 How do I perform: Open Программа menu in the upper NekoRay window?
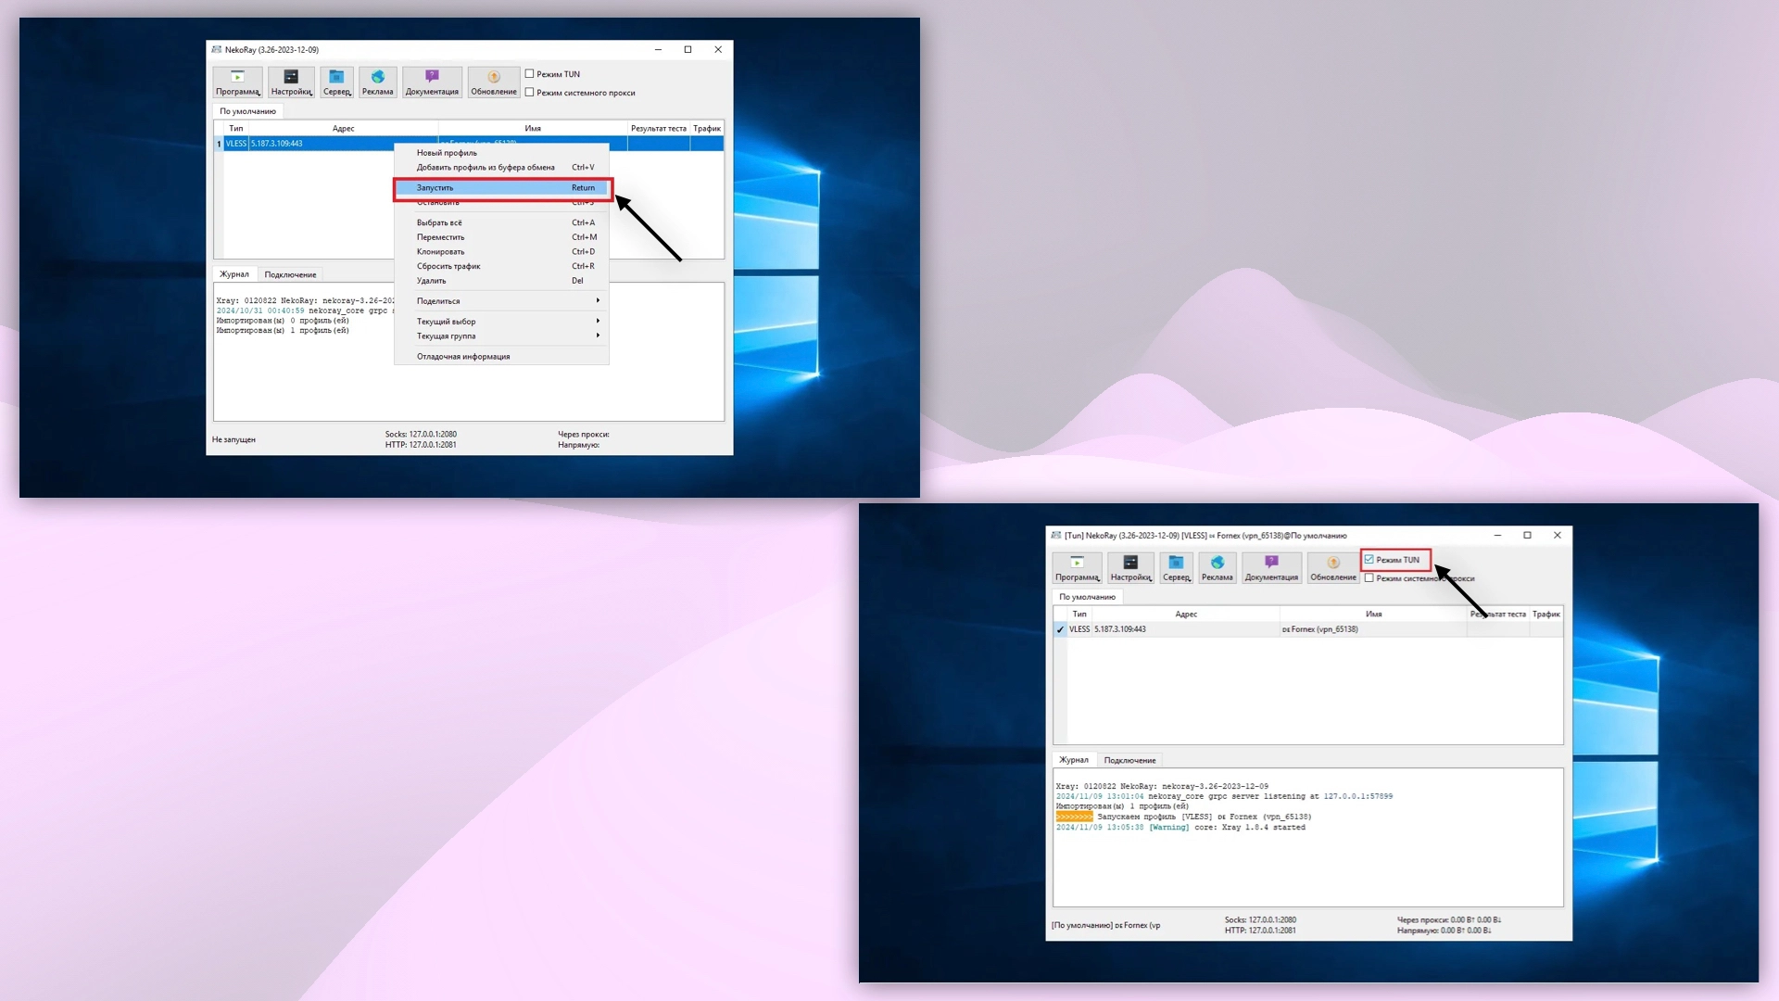pyautogui.click(x=238, y=82)
